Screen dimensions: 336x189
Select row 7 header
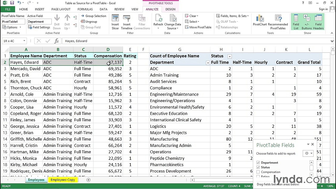tap(5, 94)
